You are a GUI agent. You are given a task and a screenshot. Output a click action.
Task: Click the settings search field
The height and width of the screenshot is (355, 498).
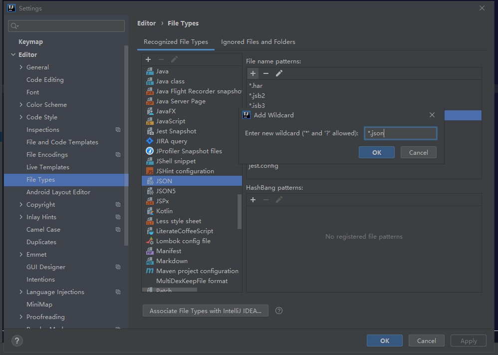pyautogui.click(x=66, y=26)
